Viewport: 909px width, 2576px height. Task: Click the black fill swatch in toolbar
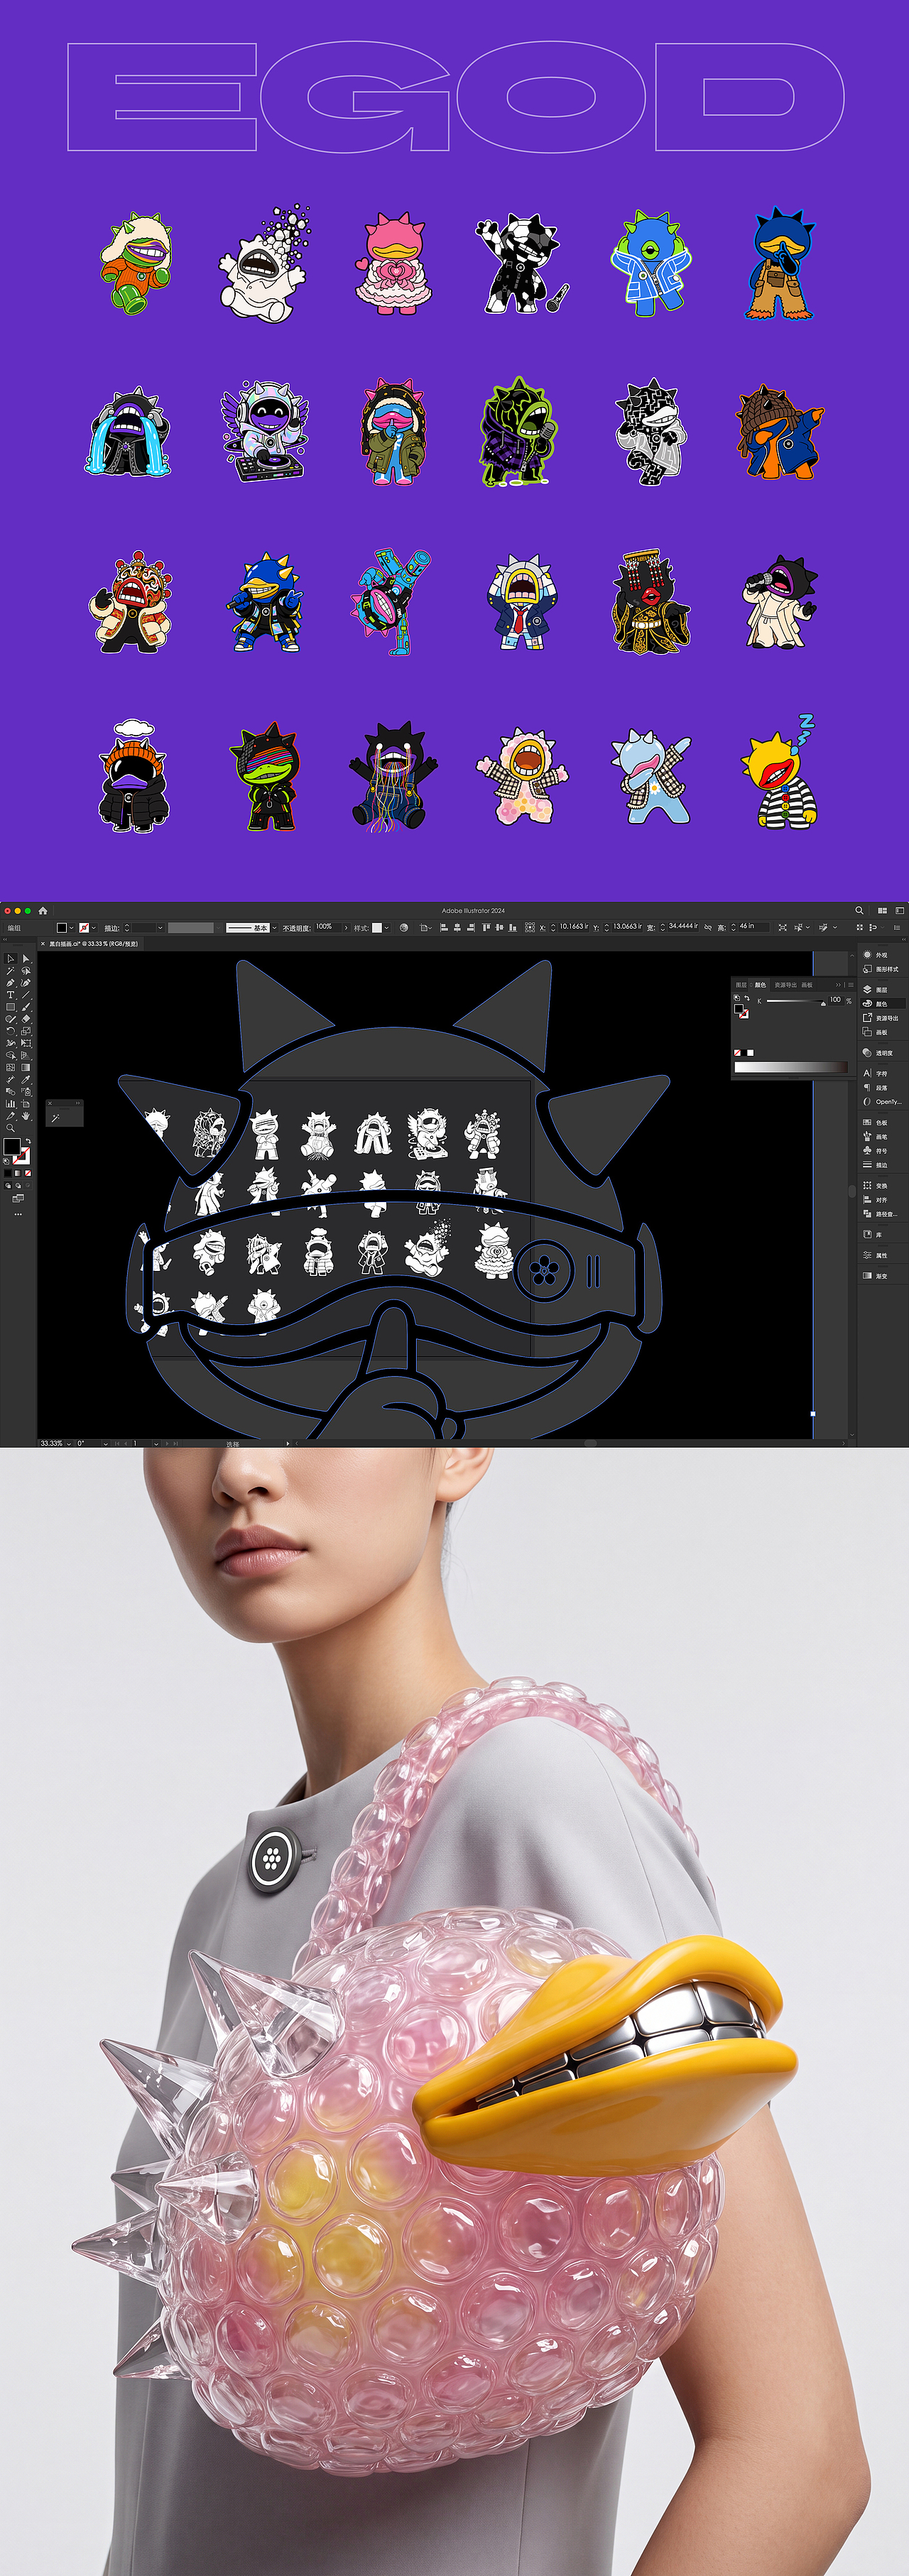tap(12, 1146)
